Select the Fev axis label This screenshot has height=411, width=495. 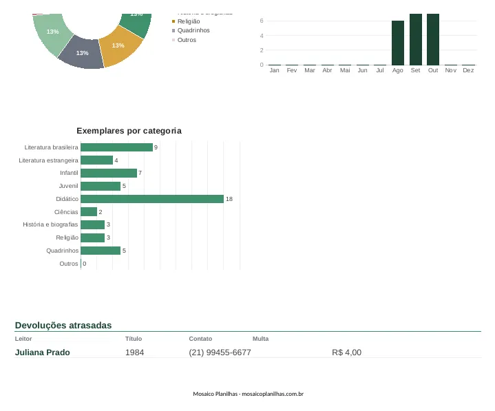point(292,70)
